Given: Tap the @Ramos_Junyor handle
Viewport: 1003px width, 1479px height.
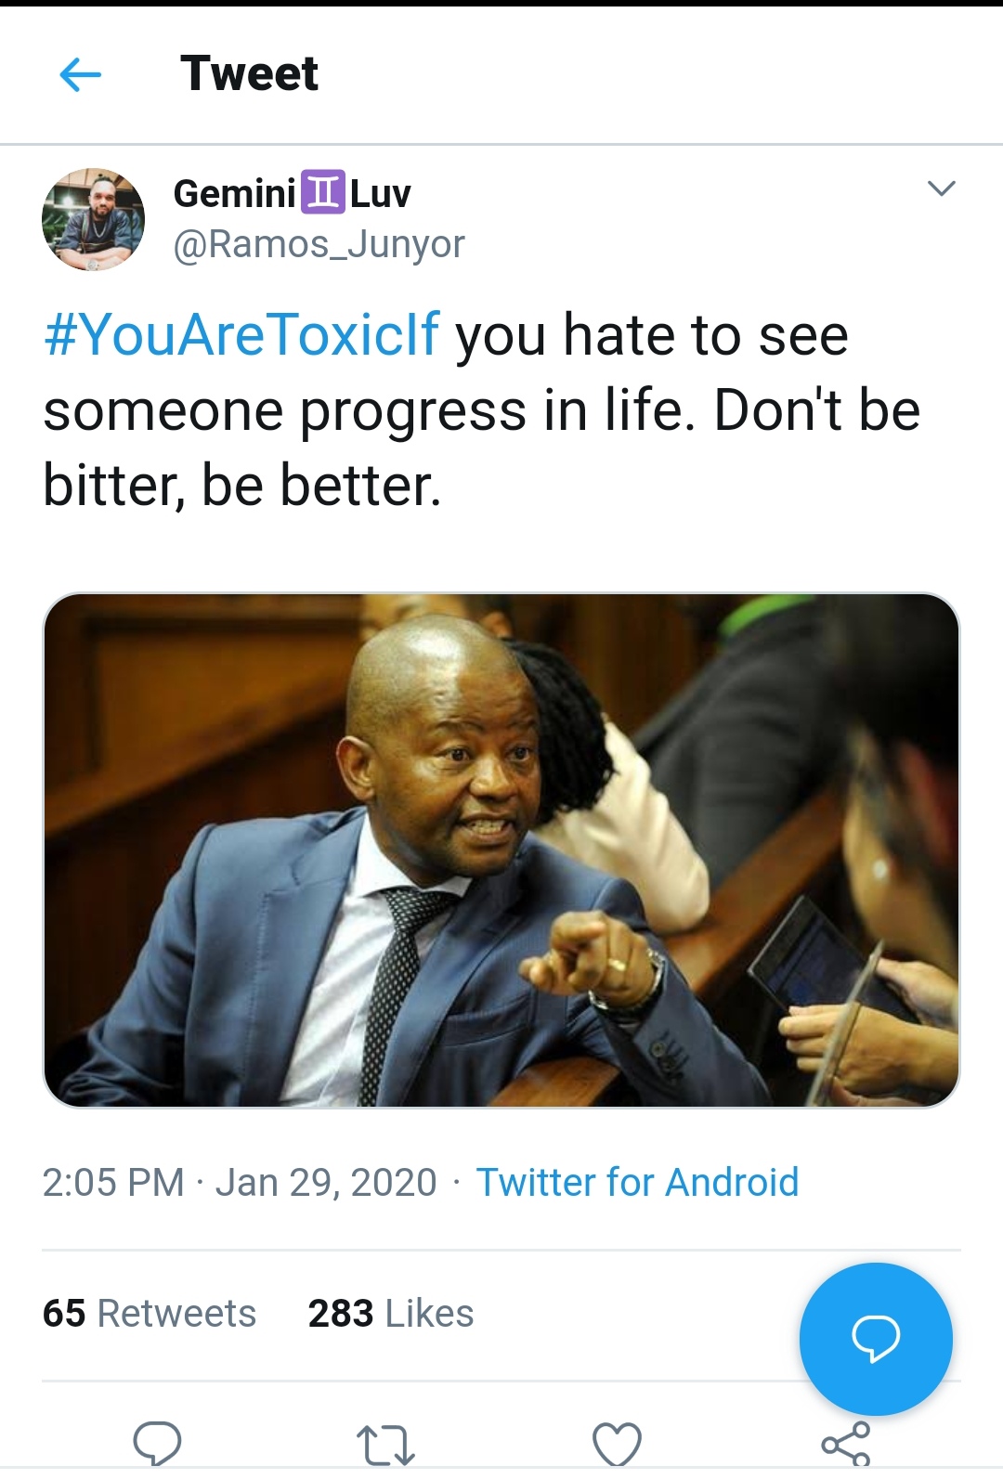Looking at the screenshot, I should coord(319,244).
